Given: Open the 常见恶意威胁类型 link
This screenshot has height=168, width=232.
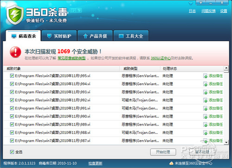Looking at the screenshot, I should pos(71,58).
